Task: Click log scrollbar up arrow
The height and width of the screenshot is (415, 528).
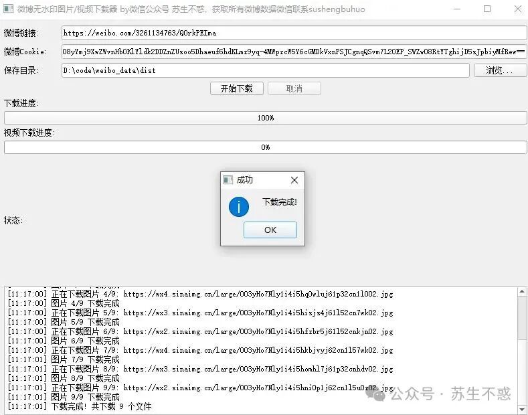Action: point(522,292)
